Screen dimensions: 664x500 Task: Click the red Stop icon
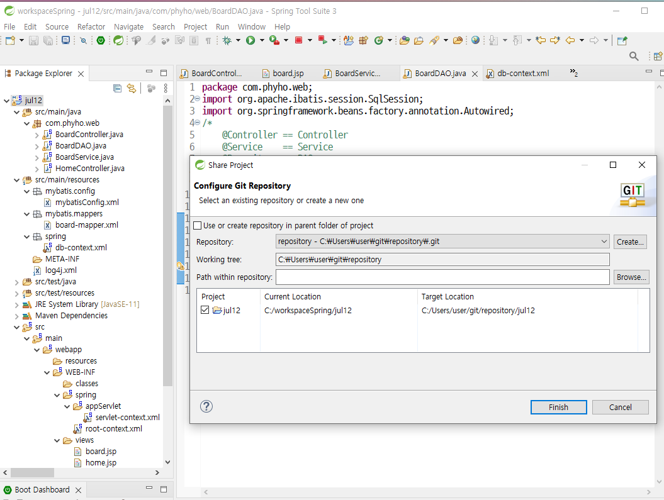click(298, 40)
